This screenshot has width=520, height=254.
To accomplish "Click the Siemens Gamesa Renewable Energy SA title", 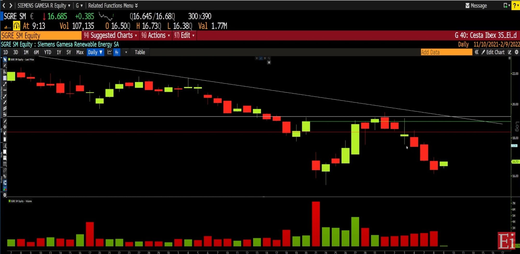I will [78, 44].
